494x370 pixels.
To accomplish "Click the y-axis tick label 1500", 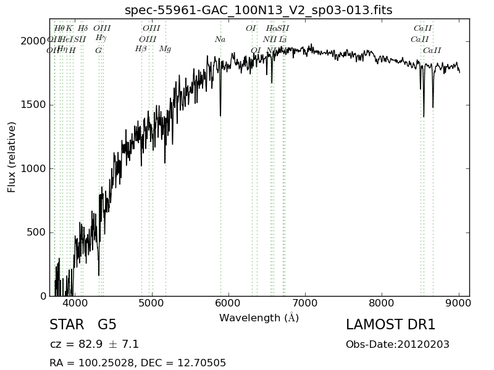I will pyautogui.click(x=33, y=105).
